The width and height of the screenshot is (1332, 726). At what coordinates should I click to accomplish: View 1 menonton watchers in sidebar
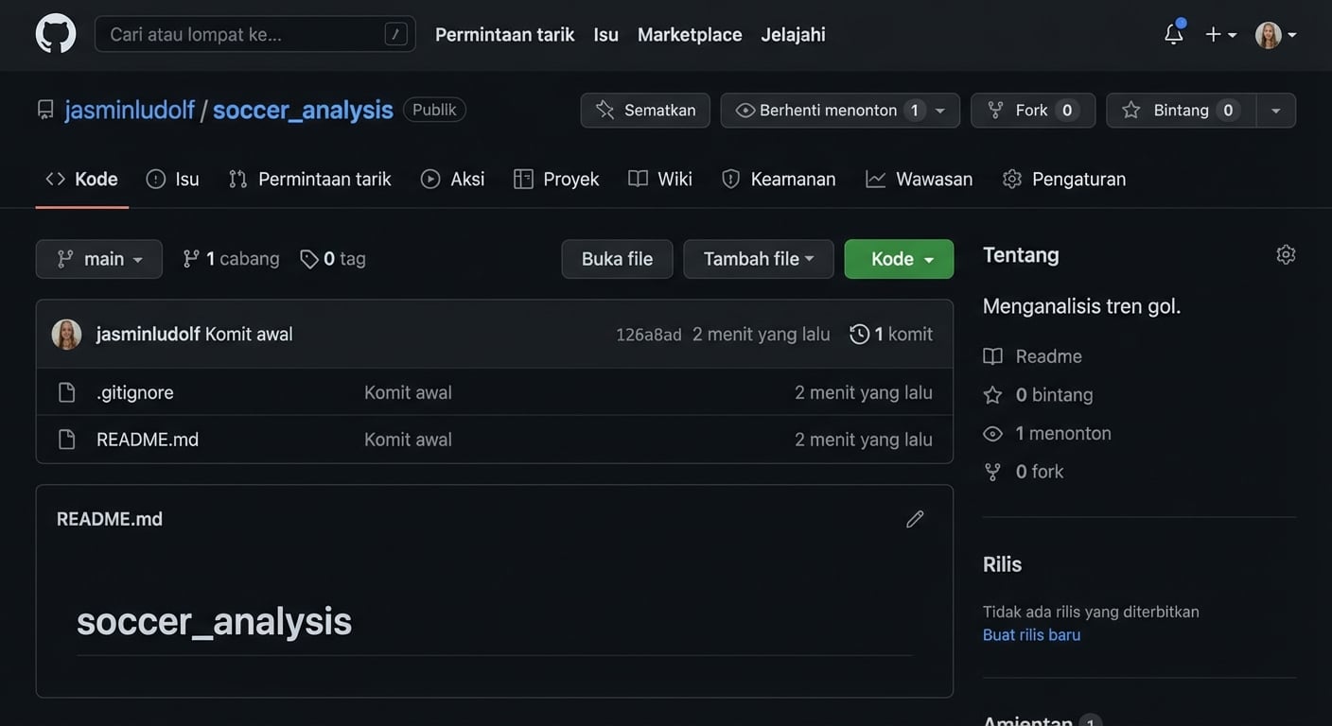pyautogui.click(x=1047, y=433)
